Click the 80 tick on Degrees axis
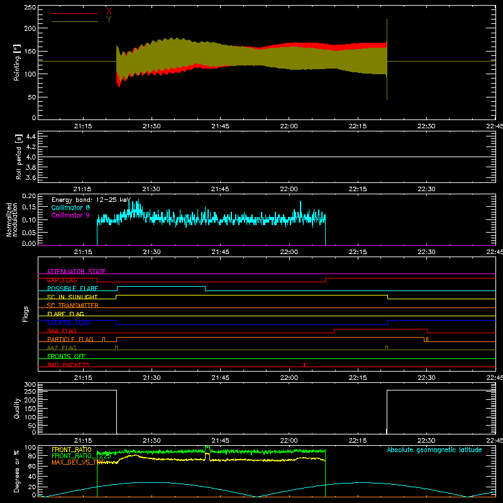 coord(32,456)
